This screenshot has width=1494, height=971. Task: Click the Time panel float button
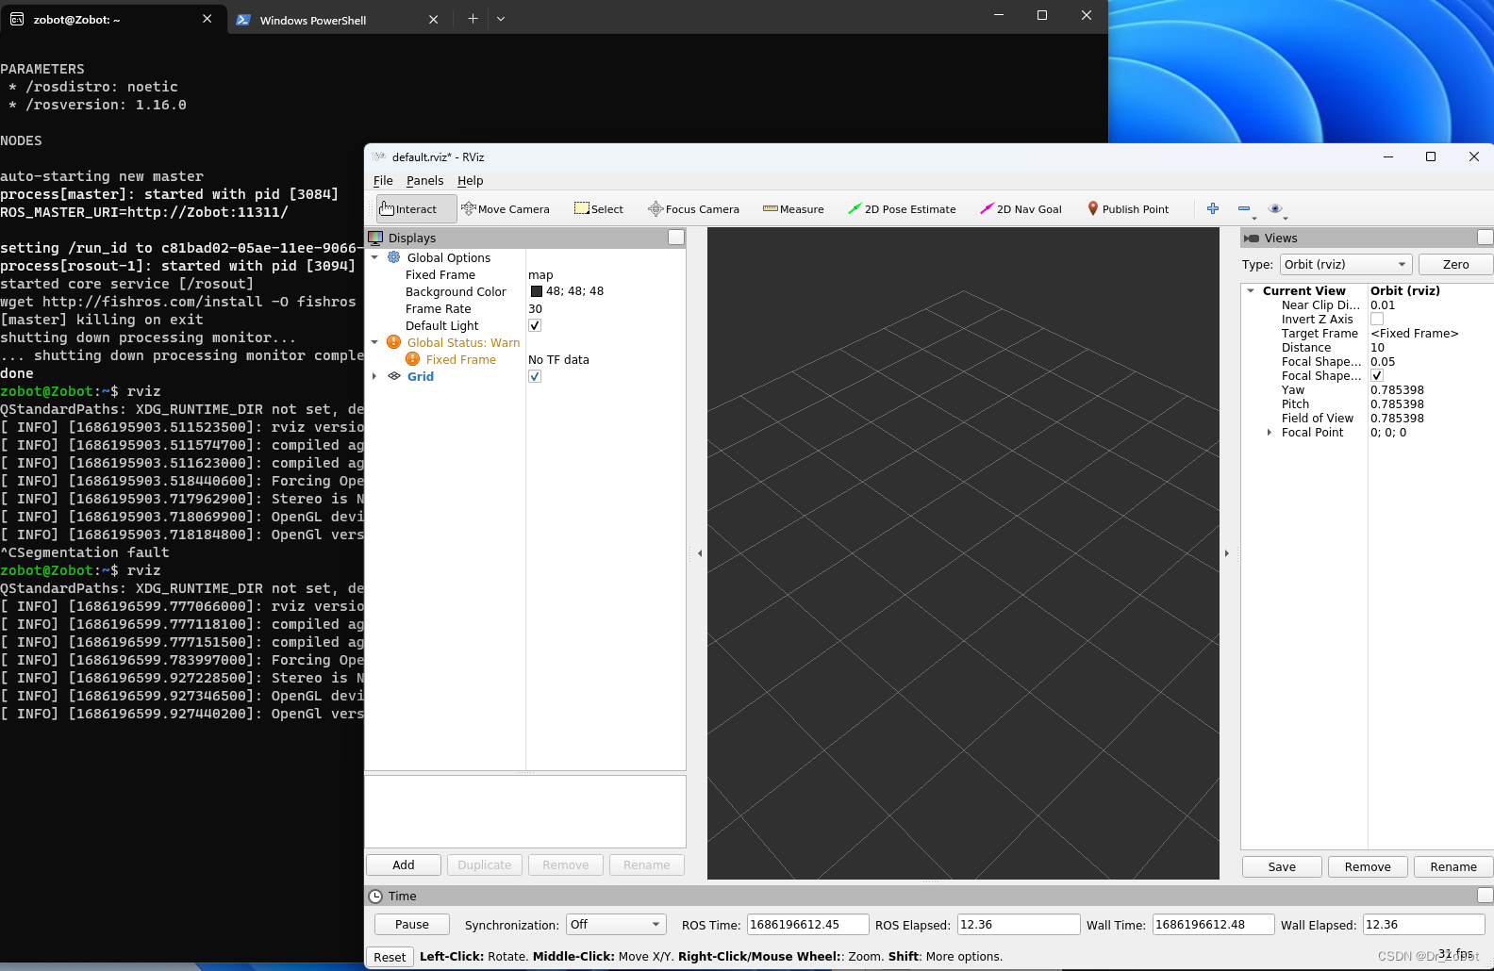click(x=1486, y=896)
